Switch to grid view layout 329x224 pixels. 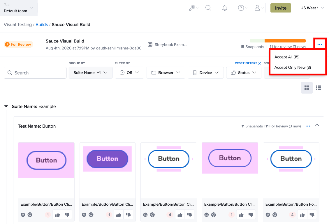(307, 88)
